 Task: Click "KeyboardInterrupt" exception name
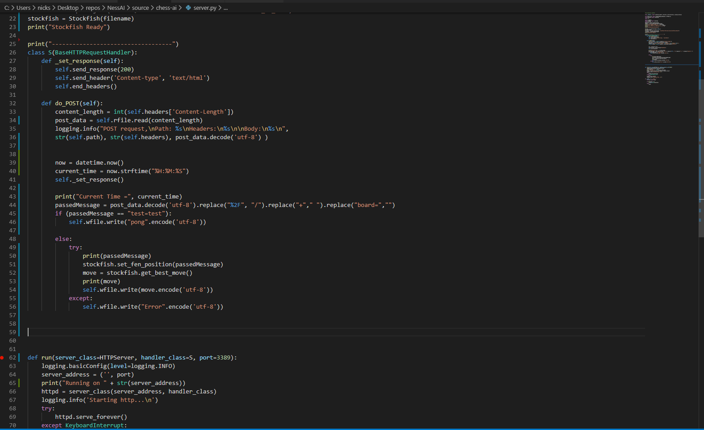(x=95, y=426)
